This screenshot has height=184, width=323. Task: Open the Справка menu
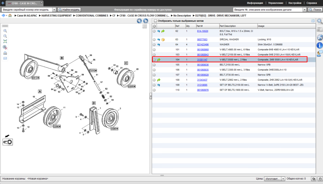(312, 3)
